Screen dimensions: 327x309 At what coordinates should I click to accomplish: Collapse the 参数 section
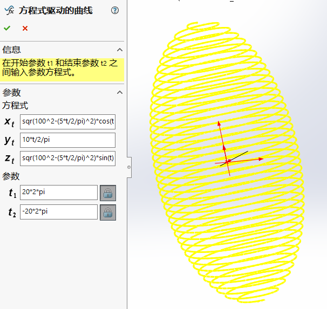click(119, 92)
